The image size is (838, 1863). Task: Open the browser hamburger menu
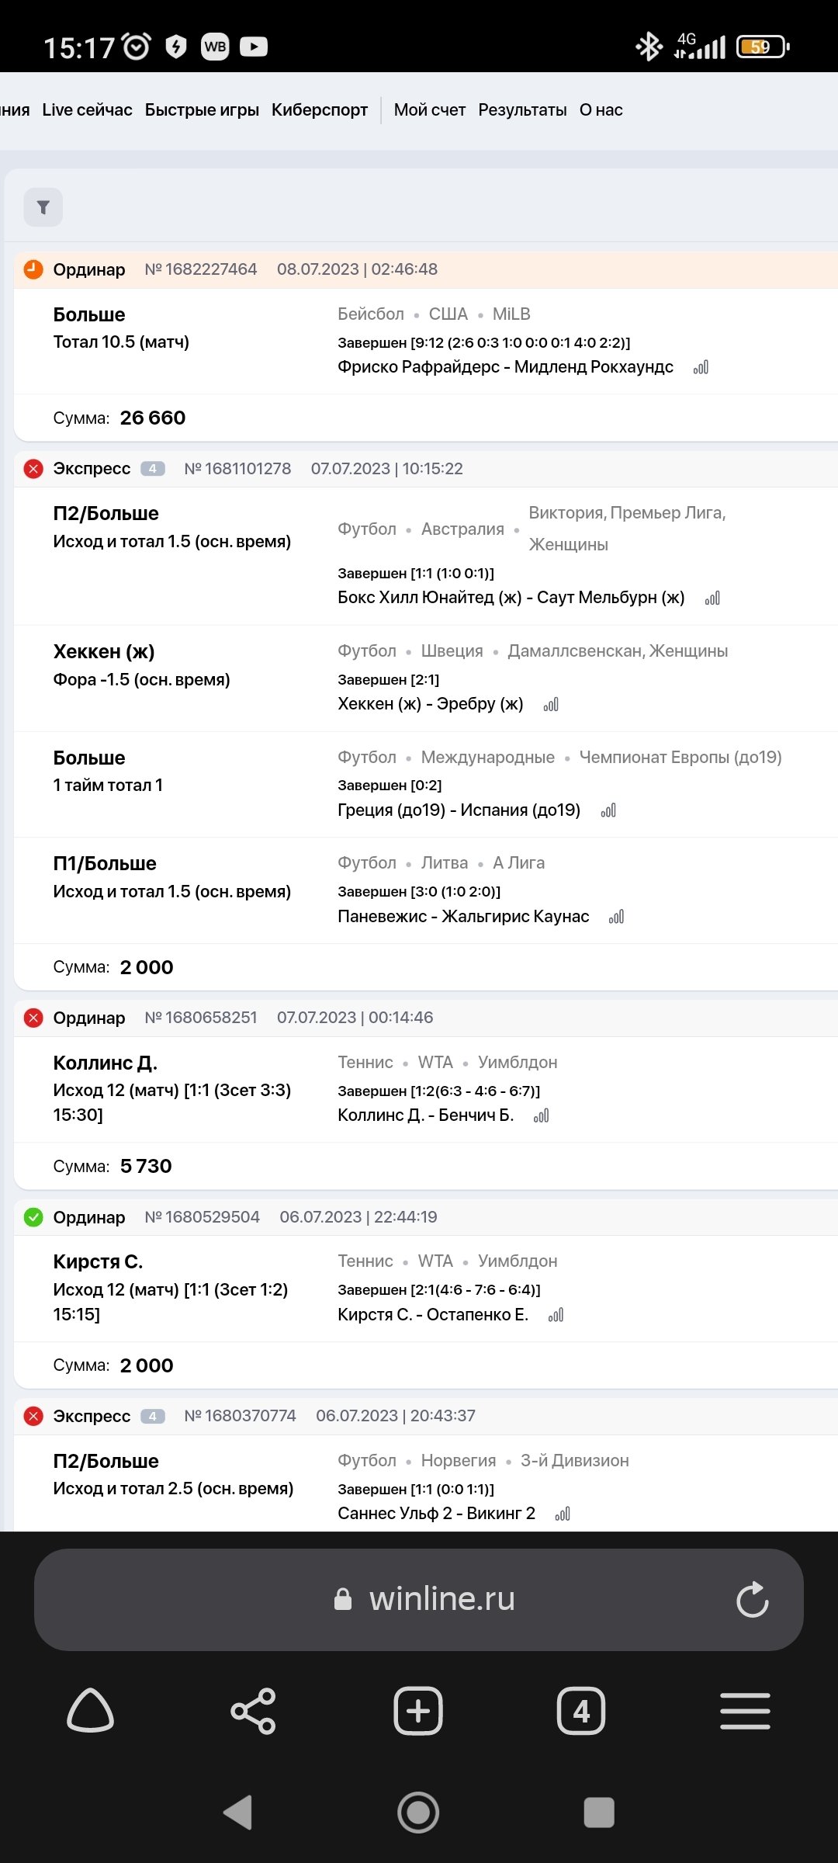click(x=745, y=1712)
